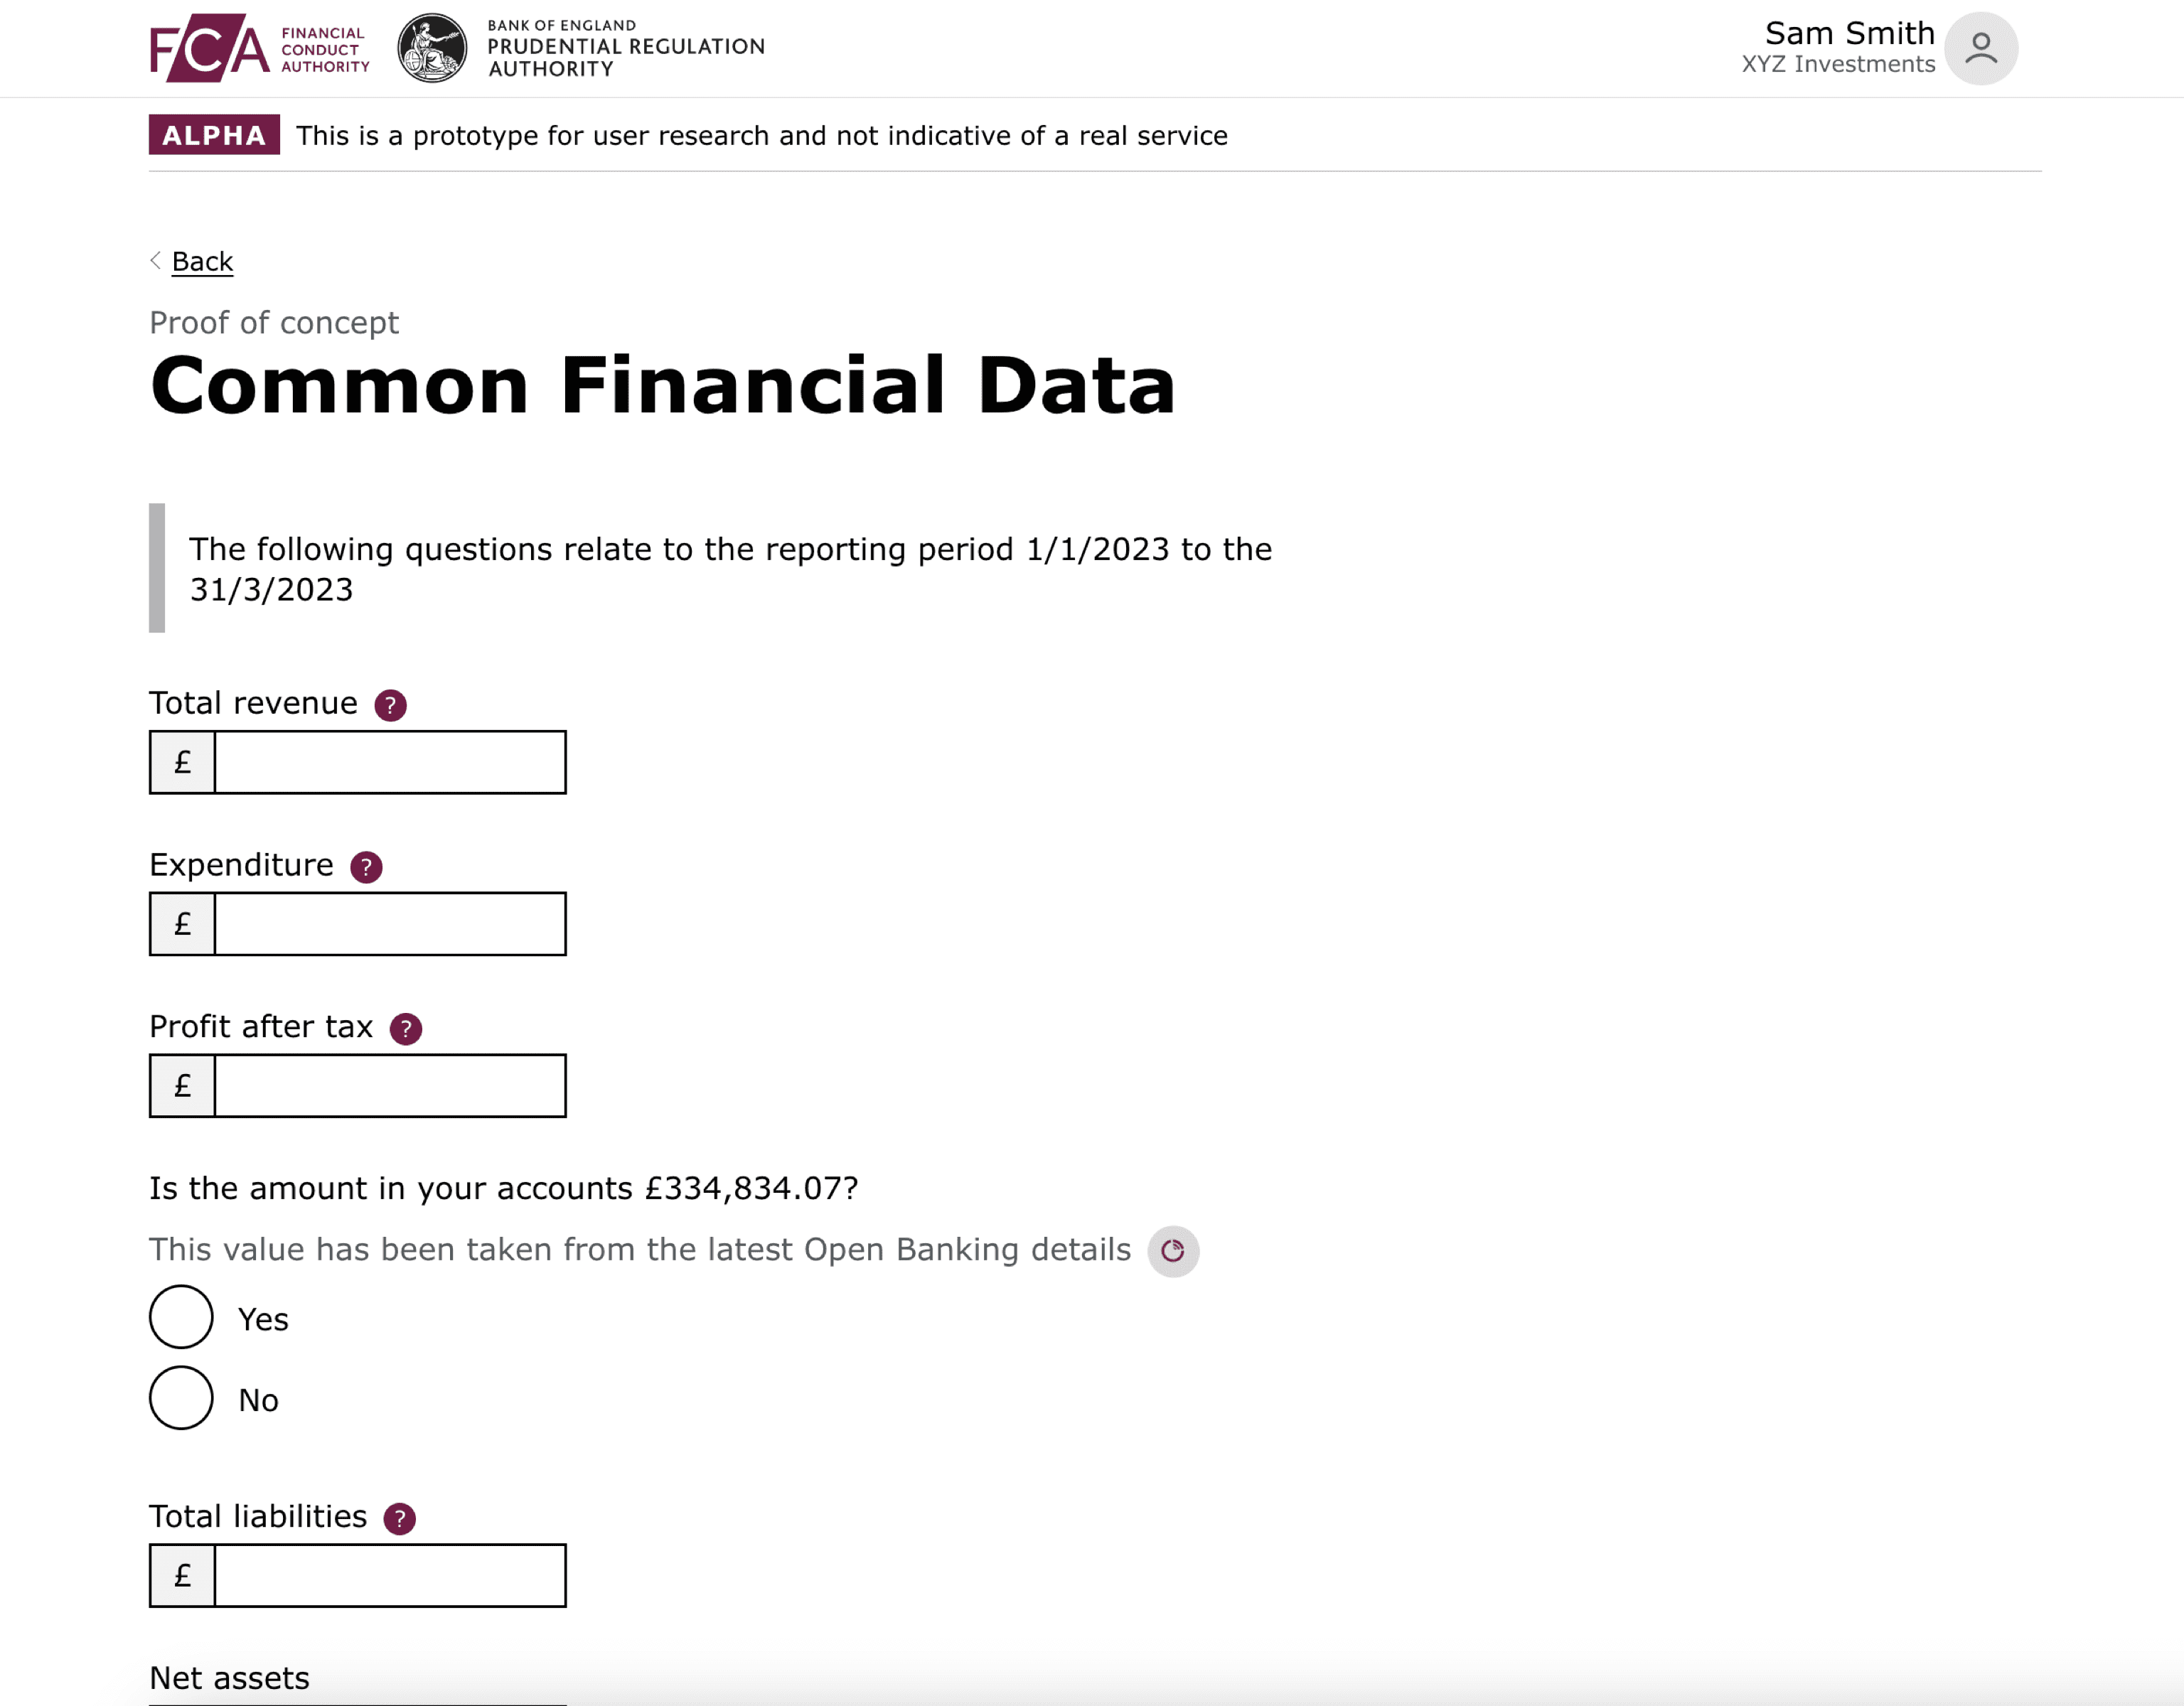
Task: Click inside the Expenditure amount field
Action: pos(390,923)
